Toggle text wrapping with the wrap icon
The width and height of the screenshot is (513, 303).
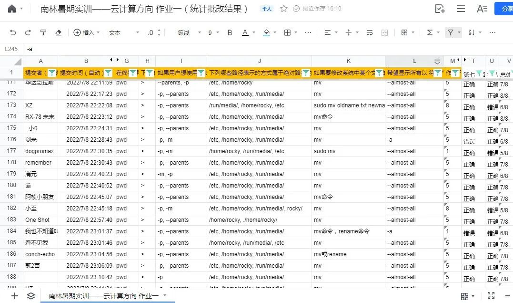369,32
